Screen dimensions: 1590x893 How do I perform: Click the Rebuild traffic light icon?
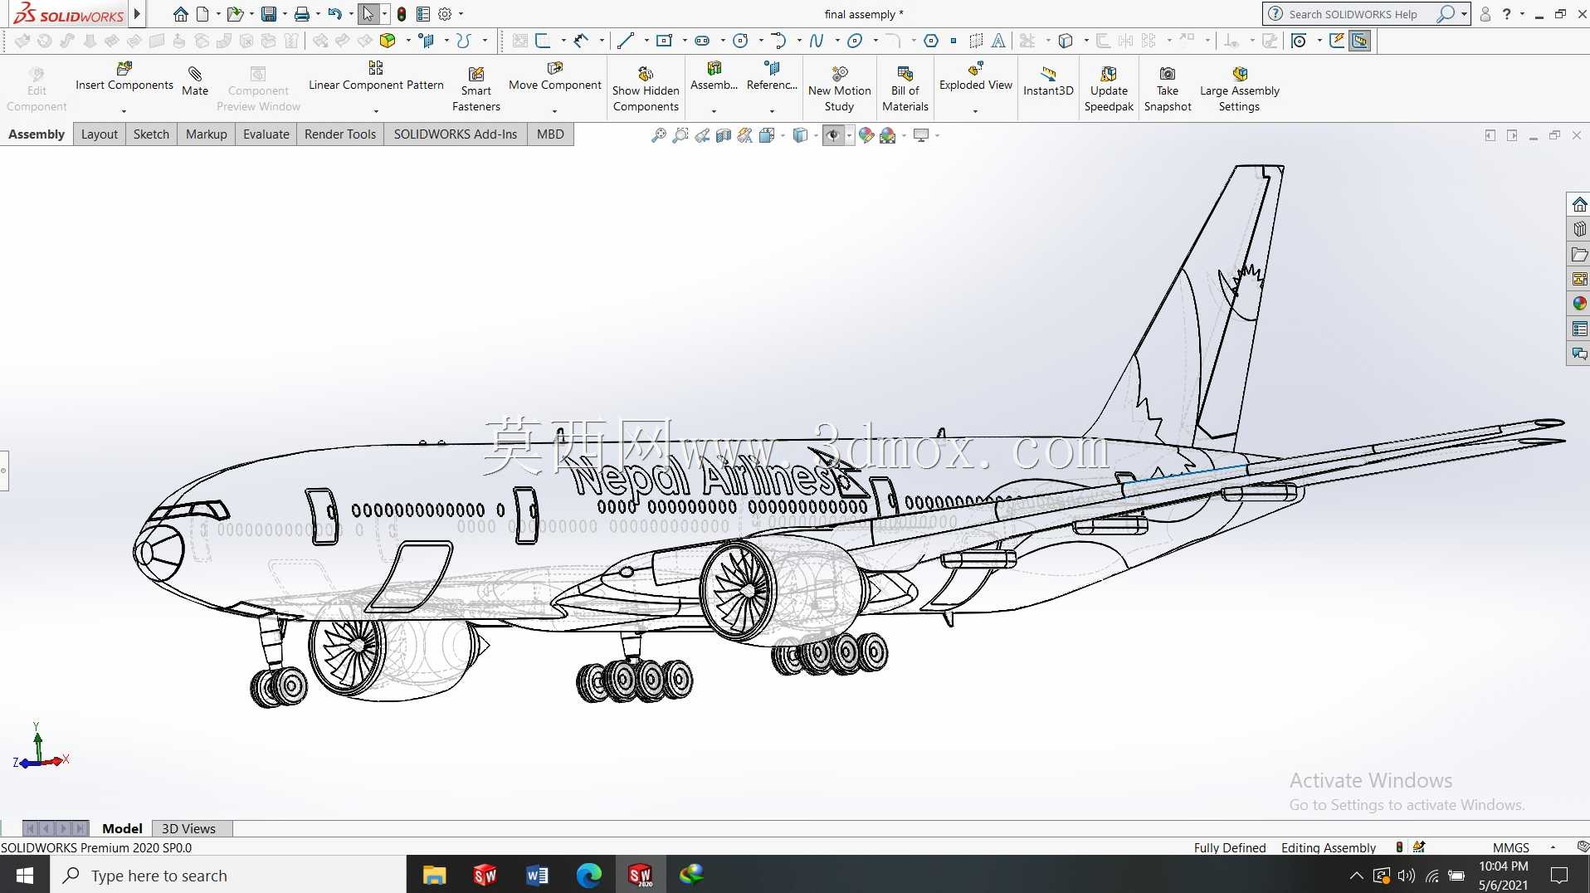(402, 14)
